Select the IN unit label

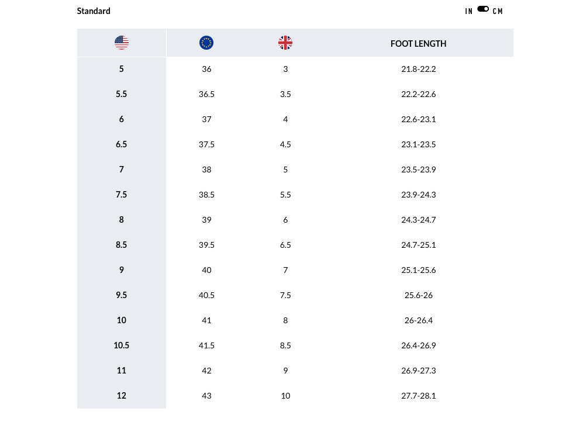click(469, 11)
